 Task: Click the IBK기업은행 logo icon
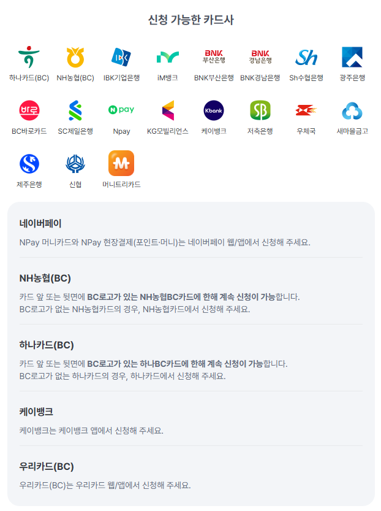121,57
